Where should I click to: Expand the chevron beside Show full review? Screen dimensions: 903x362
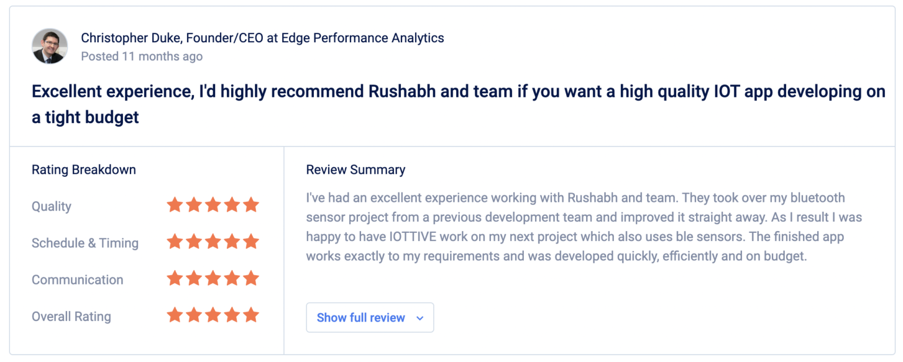tap(420, 318)
